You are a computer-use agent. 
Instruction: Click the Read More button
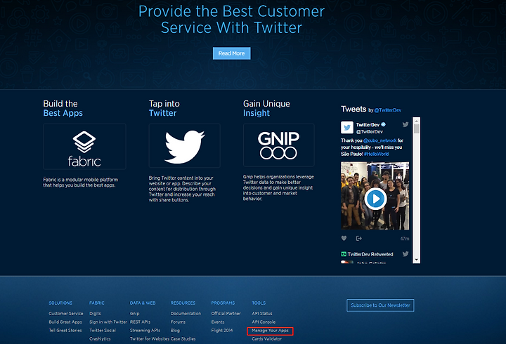tap(232, 53)
